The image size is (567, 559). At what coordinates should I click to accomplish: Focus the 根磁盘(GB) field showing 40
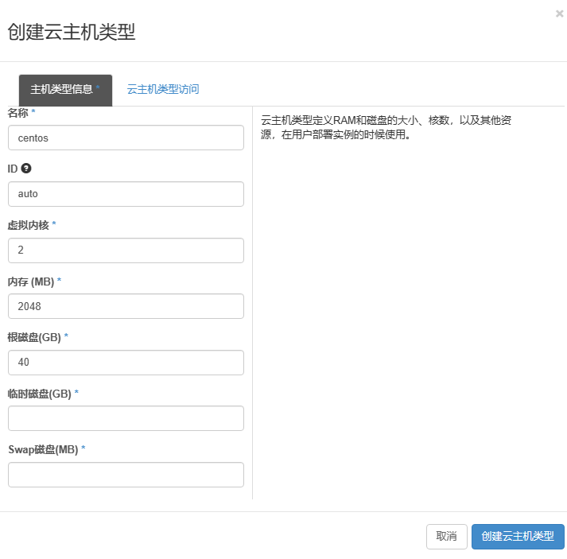tap(126, 363)
